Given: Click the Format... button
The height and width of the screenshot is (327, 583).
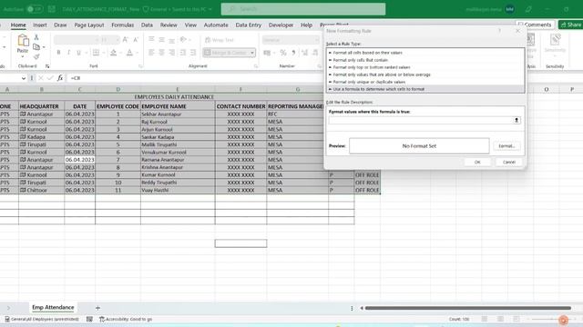Looking at the screenshot, I should pos(506,146).
